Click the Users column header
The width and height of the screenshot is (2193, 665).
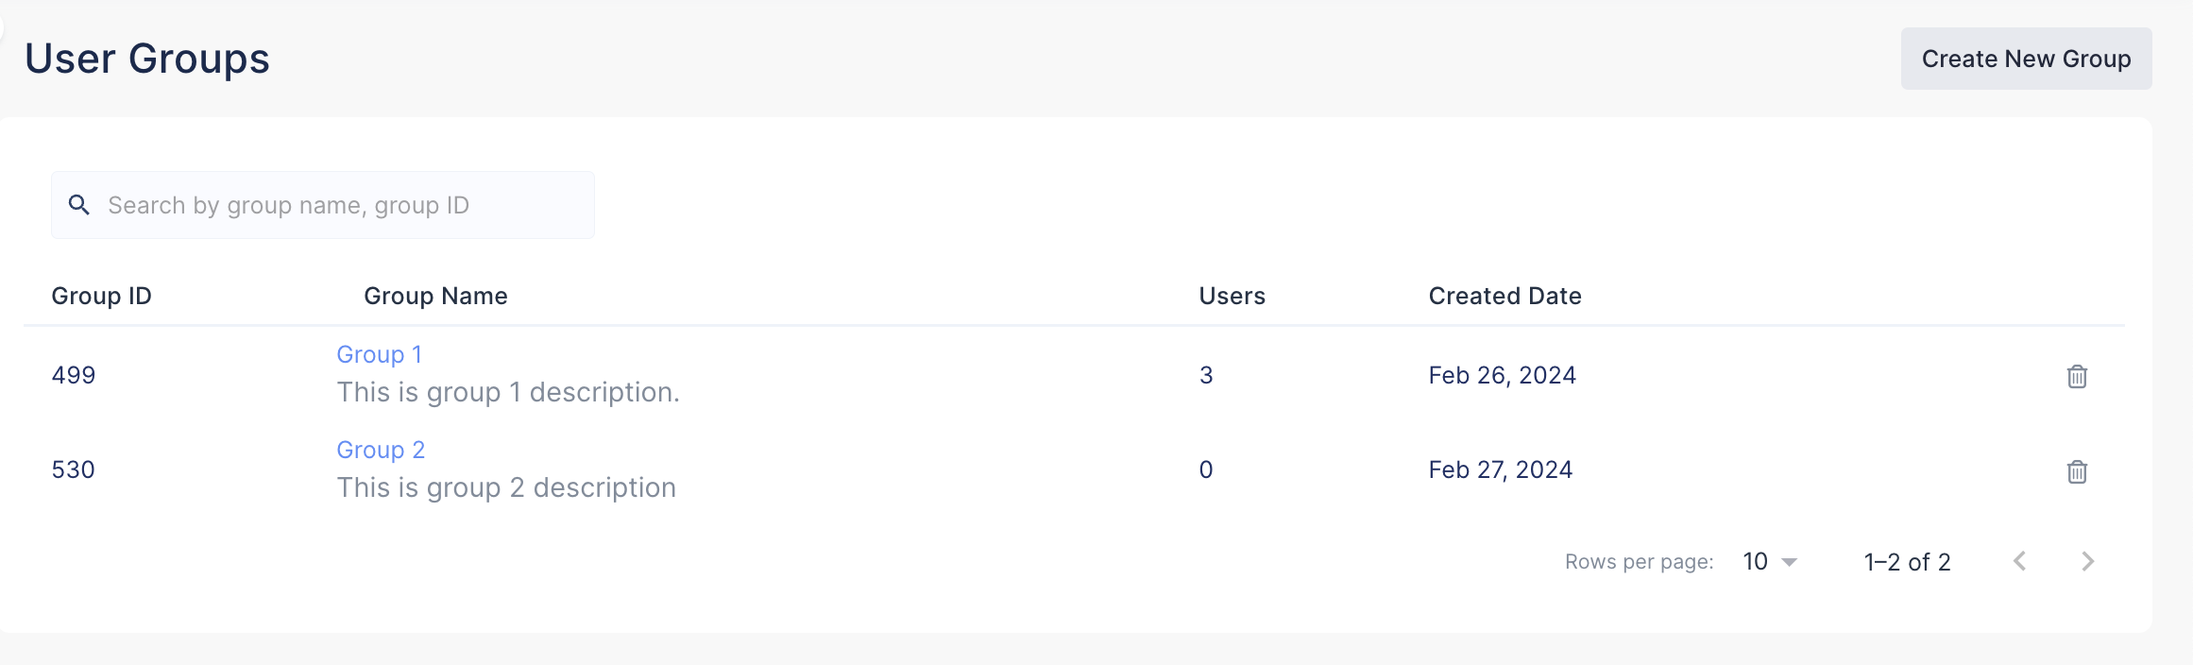pos(1232,296)
